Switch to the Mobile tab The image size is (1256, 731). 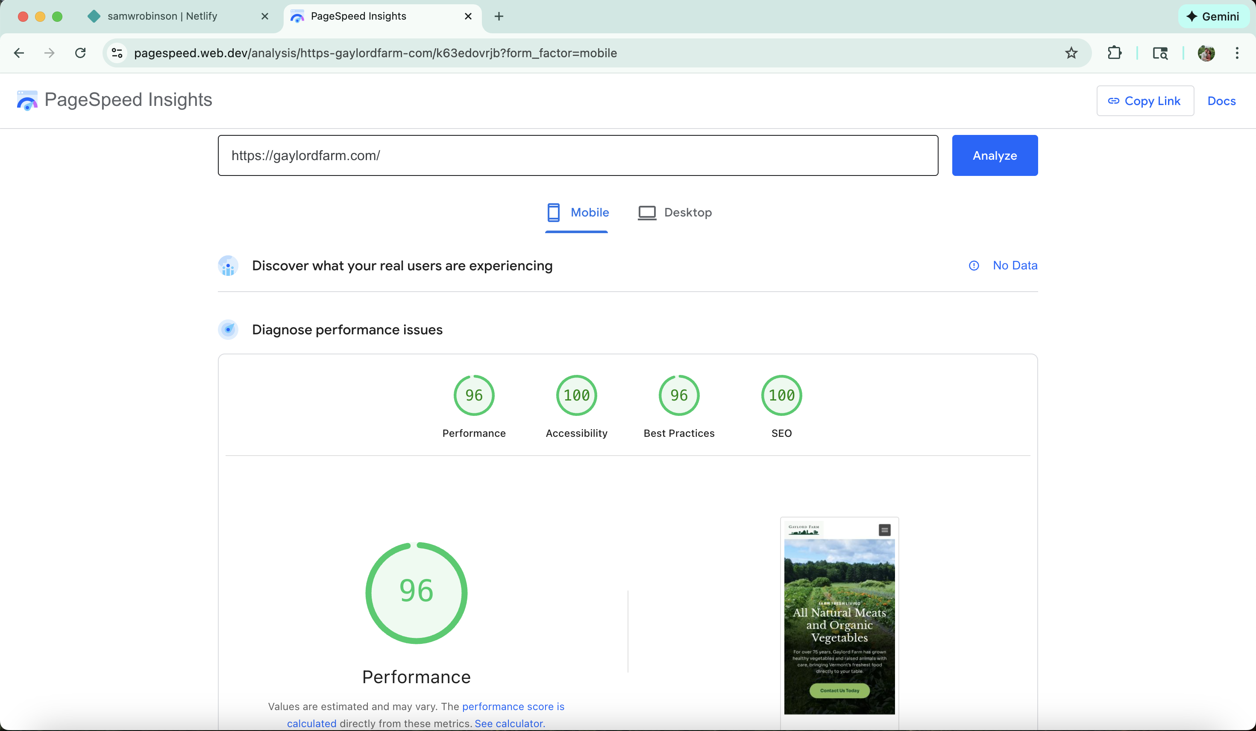[x=577, y=212]
